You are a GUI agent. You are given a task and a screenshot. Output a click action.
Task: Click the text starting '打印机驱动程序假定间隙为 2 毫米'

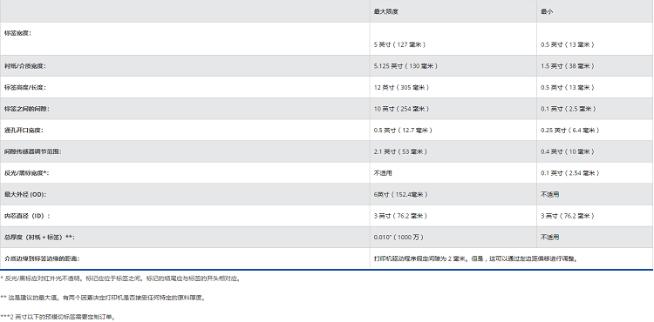[x=476, y=258]
